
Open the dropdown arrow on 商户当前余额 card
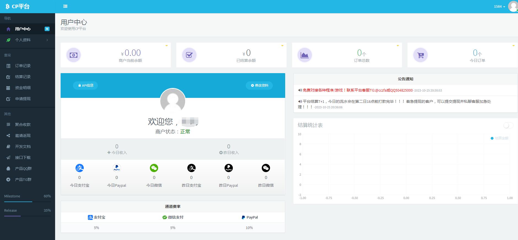166,46
